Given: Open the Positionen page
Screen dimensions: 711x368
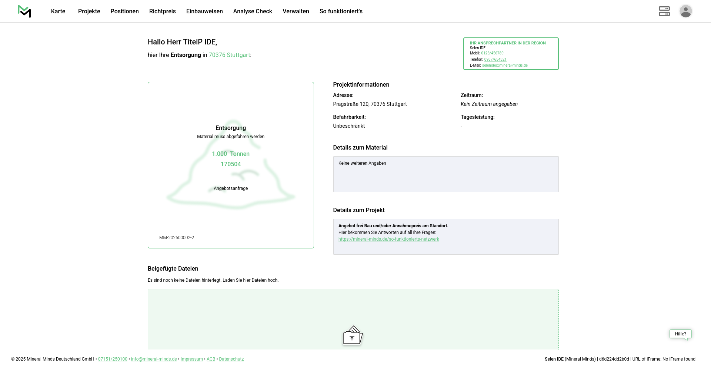Looking at the screenshot, I should tap(124, 11).
